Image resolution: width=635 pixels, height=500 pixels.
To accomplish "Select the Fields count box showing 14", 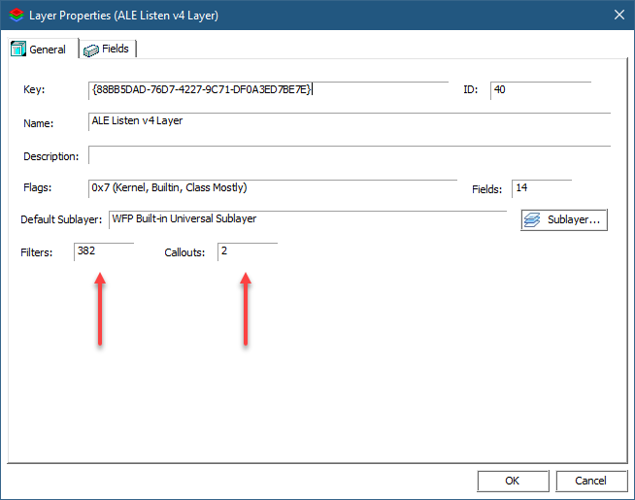I will pyautogui.click(x=541, y=188).
